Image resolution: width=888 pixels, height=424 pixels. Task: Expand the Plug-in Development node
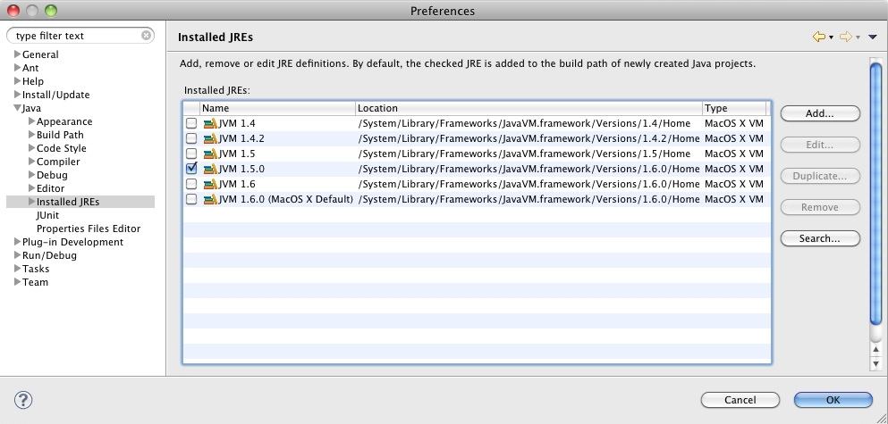pyautogui.click(x=17, y=242)
